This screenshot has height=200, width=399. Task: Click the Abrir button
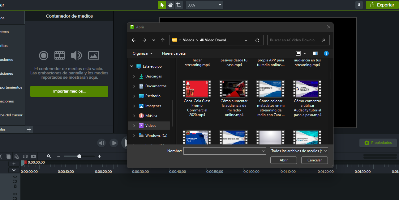[x=284, y=160]
